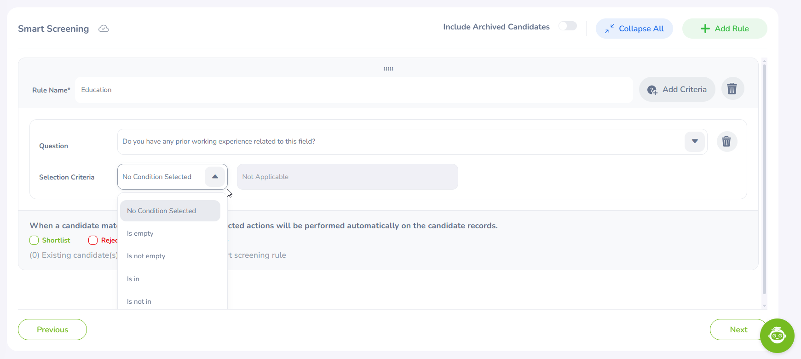
Task: Choose 'Is not empty' condition option
Action: pyautogui.click(x=146, y=256)
